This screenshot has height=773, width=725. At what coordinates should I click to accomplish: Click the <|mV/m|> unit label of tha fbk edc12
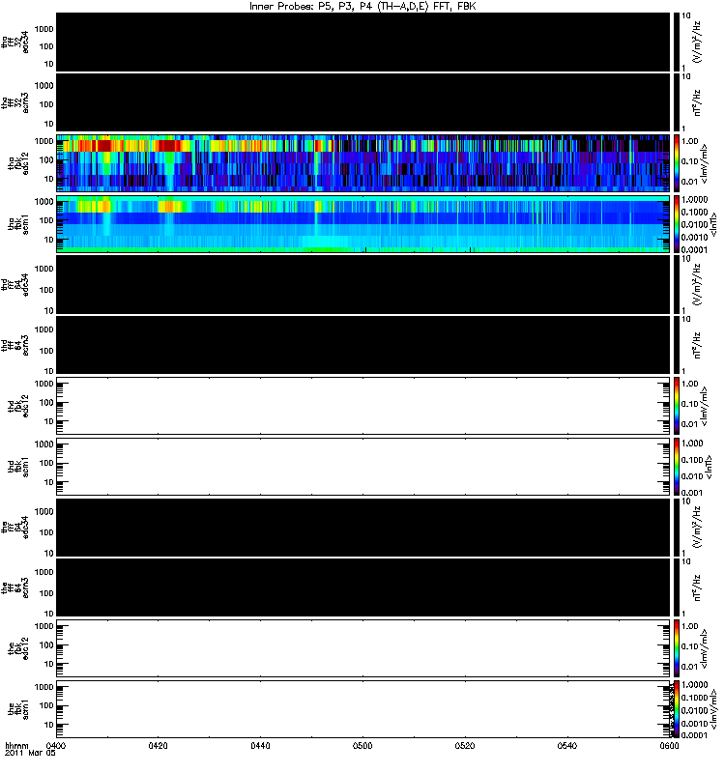[705, 164]
